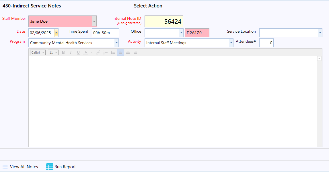
Task: Click the View All Notes list icon
Action: tap(5, 167)
